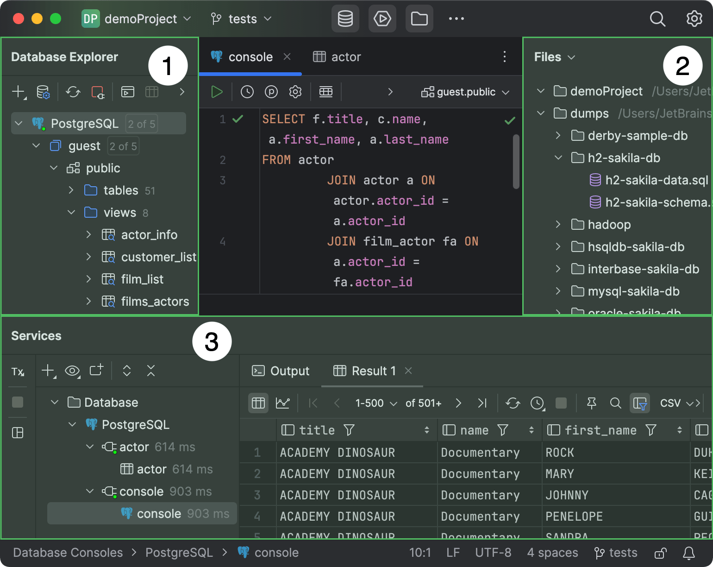
Task: Open query parameters with the P icon
Action: coord(271,92)
